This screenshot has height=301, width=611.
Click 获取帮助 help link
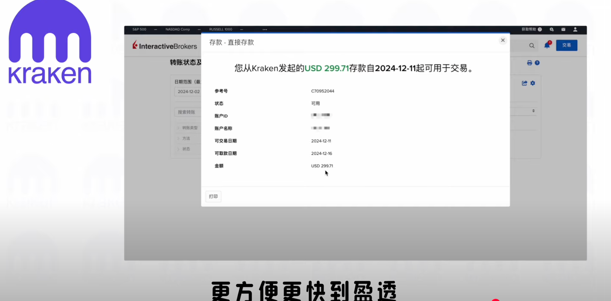(532, 29)
